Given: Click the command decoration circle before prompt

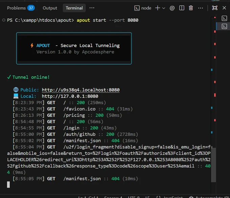Looking at the screenshot, I should pyautogui.click(x=4, y=20).
